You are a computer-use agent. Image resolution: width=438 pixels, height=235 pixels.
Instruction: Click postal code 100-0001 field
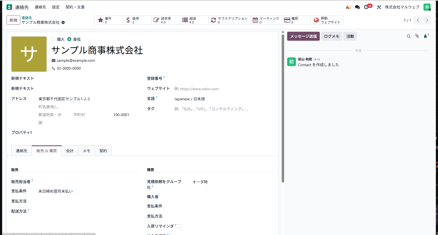tap(126, 115)
